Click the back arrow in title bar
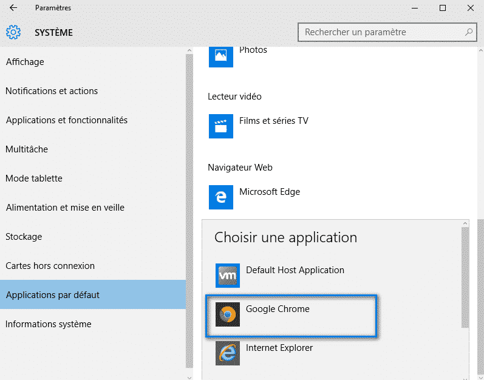 click(x=13, y=8)
